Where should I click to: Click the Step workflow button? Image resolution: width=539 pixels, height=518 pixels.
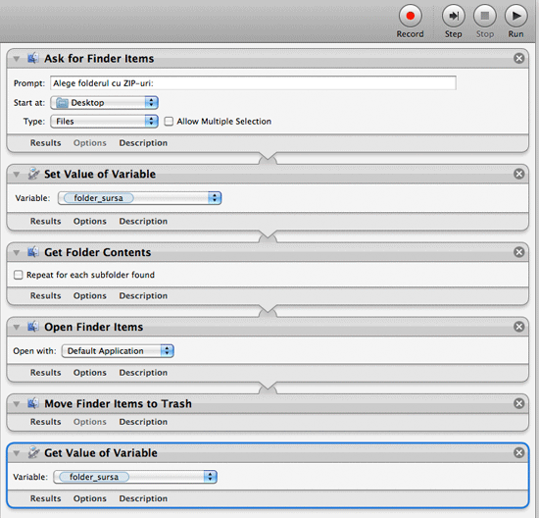[x=454, y=16]
